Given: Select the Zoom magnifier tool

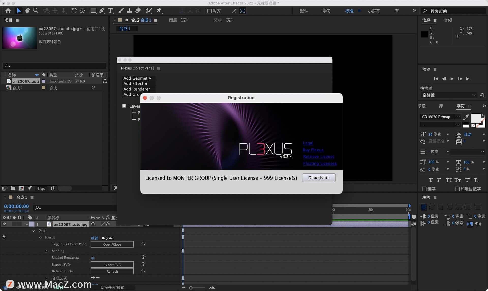Looking at the screenshot, I should 36,11.
